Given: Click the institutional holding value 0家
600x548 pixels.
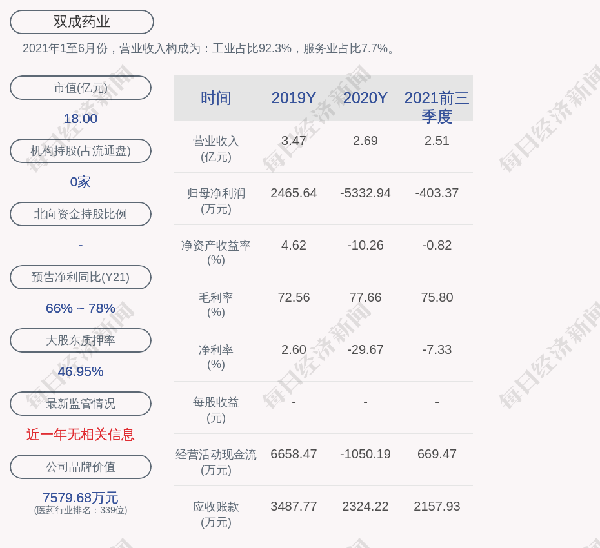Looking at the screenshot, I should (81, 182).
